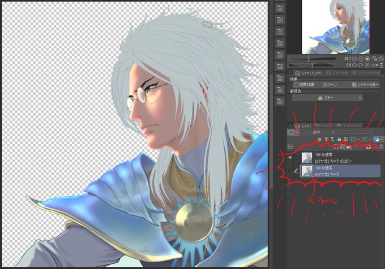Zoom in using the Navigator plus icon
This screenshot has height=269, width=385.
[361, 59]
